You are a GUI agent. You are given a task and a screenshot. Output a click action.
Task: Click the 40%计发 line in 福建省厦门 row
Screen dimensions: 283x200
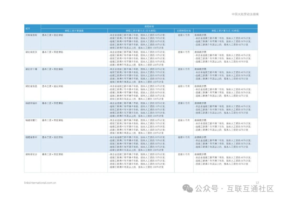point(223,124)
